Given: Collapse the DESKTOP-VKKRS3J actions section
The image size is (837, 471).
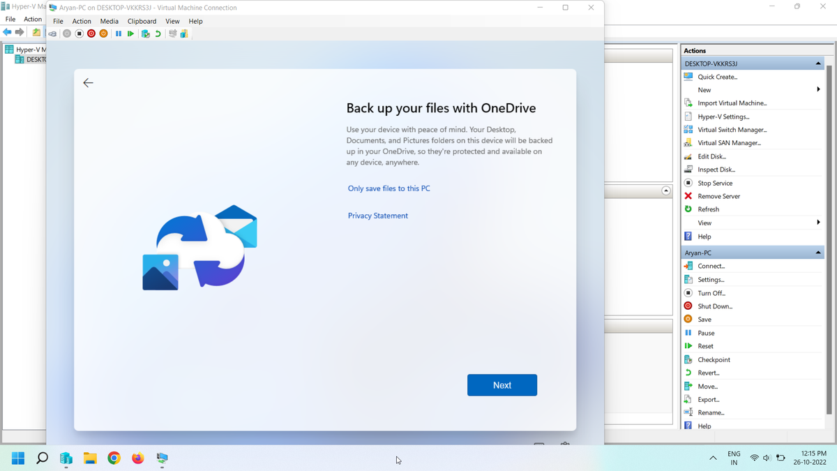Looking at the screenshot, I should tap(818, 63).
